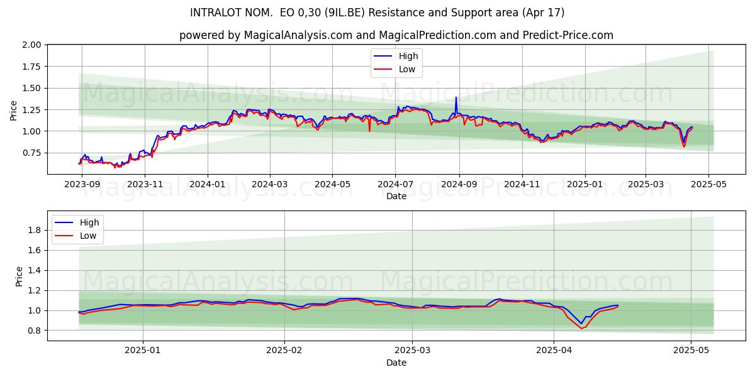Screen dimensions: 755x377
Task: Click the '1.8' y-axis label in bottom chart
Action: click(35, 231)
